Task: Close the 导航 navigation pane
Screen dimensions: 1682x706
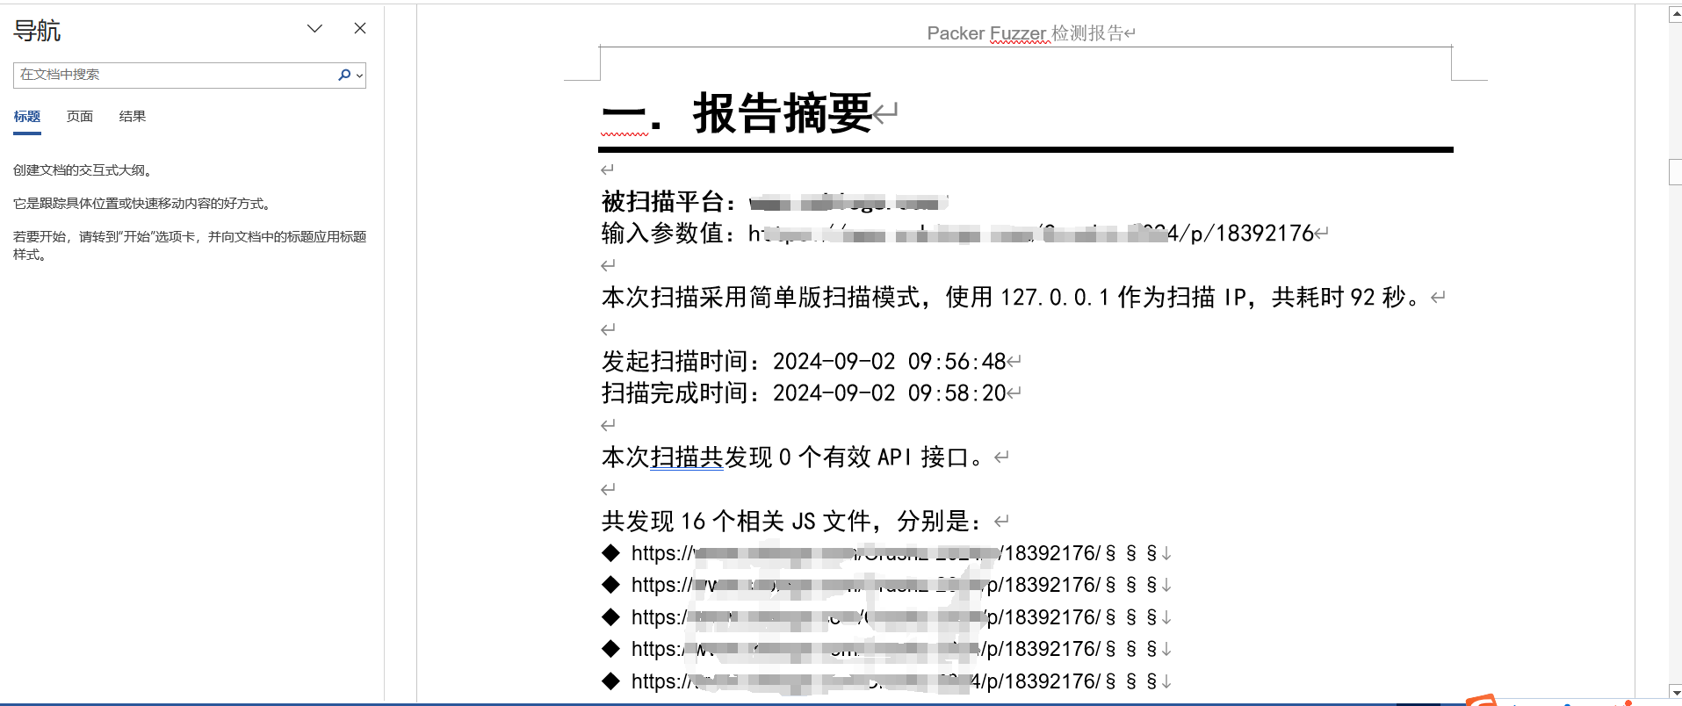Action: click(360, 28)
